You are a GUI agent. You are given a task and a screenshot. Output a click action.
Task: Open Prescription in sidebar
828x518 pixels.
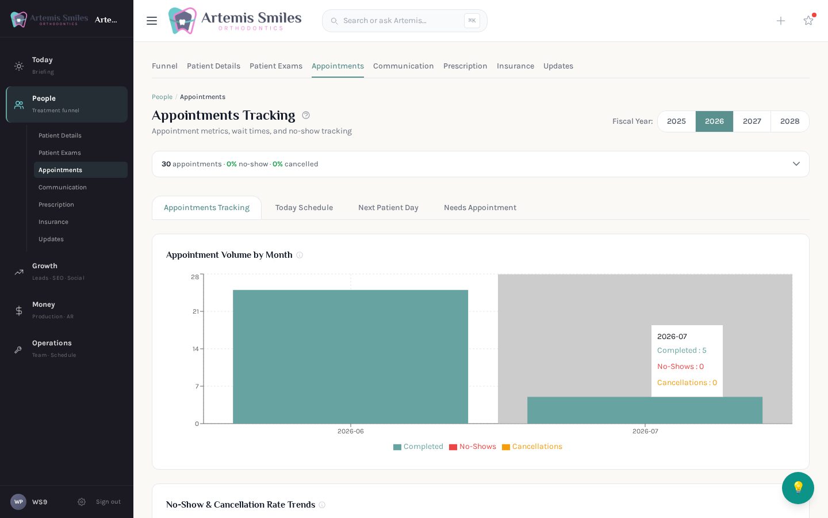pyautogui.click(x=80, y=204)
